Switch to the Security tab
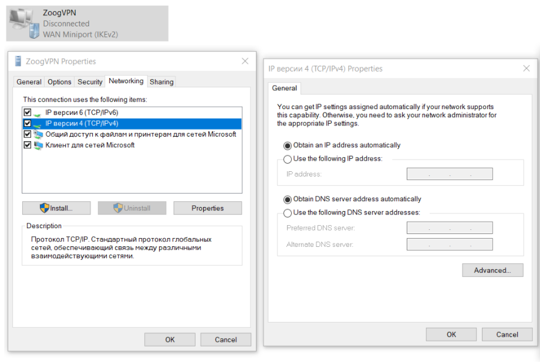Viewport: 540px width, 363px height. click(x=90, y=82)
